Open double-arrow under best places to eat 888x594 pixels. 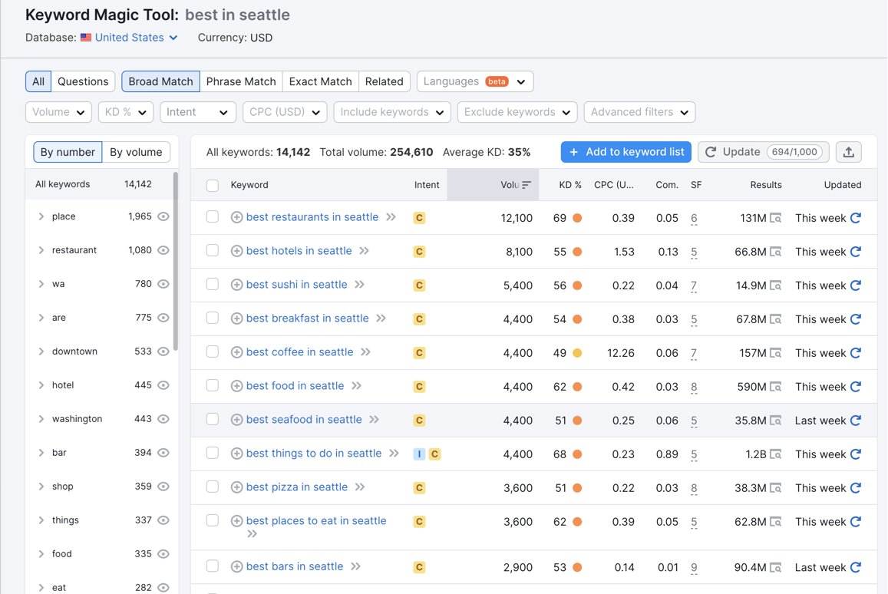click(x=252, y=533)
